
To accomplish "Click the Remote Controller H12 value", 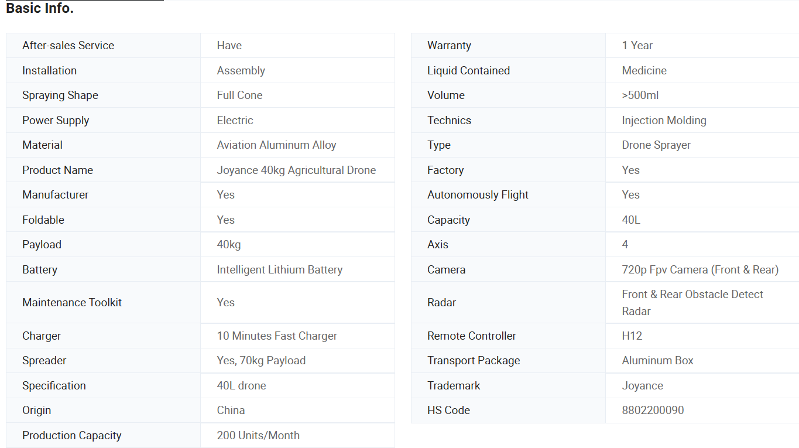I will coord(632,336).
